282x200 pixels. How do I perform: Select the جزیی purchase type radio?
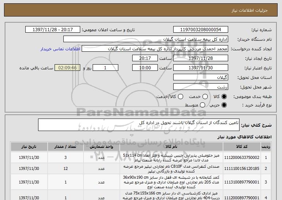[224, 105]
